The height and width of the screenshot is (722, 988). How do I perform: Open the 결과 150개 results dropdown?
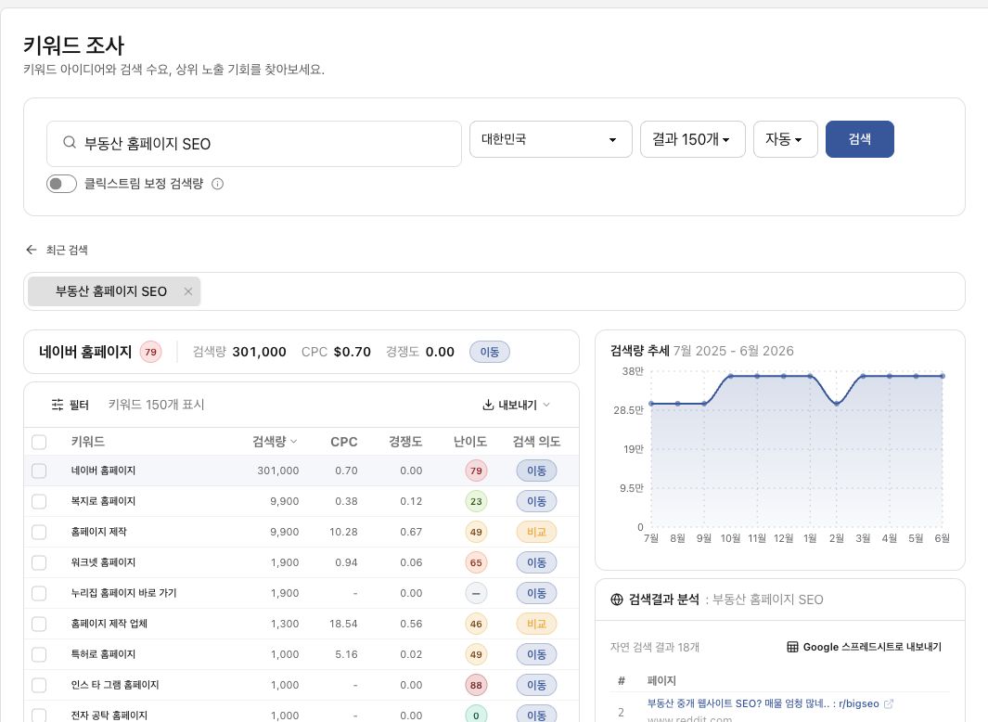692,139
